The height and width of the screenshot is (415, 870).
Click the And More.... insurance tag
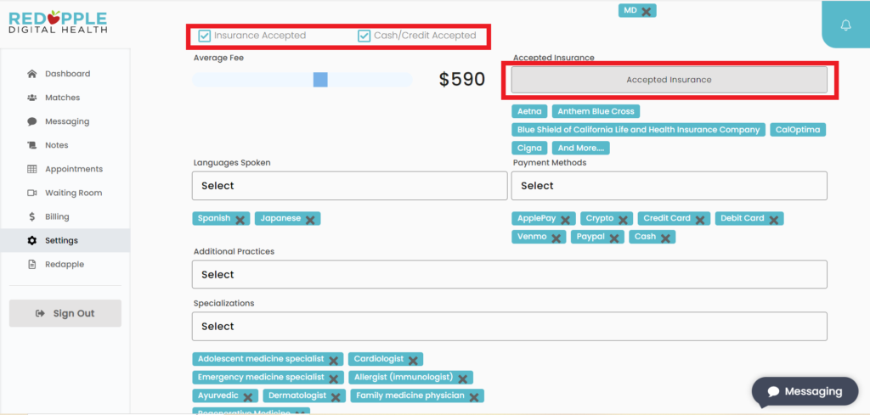pos(580,148)
